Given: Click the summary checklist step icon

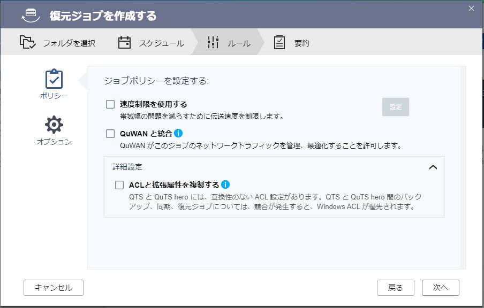Looking at the screenshot, I should [279, 43].
